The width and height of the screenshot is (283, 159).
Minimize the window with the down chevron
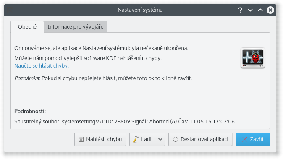tap(250, 10)
